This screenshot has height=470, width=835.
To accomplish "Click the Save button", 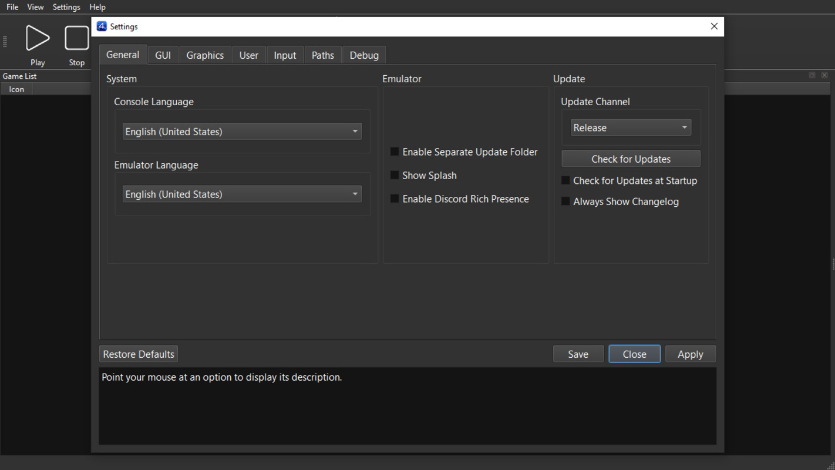I will (578, 354).
